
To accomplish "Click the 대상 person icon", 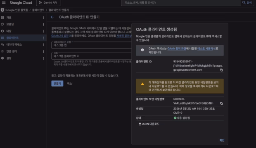I will pyautogui.click(x=2, y=31).
